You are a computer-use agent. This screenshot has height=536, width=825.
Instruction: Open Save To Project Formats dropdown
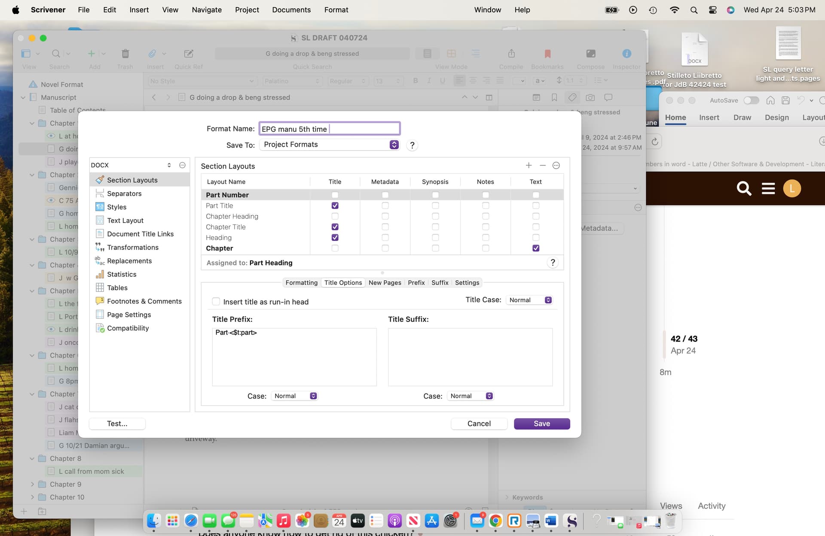329,145
